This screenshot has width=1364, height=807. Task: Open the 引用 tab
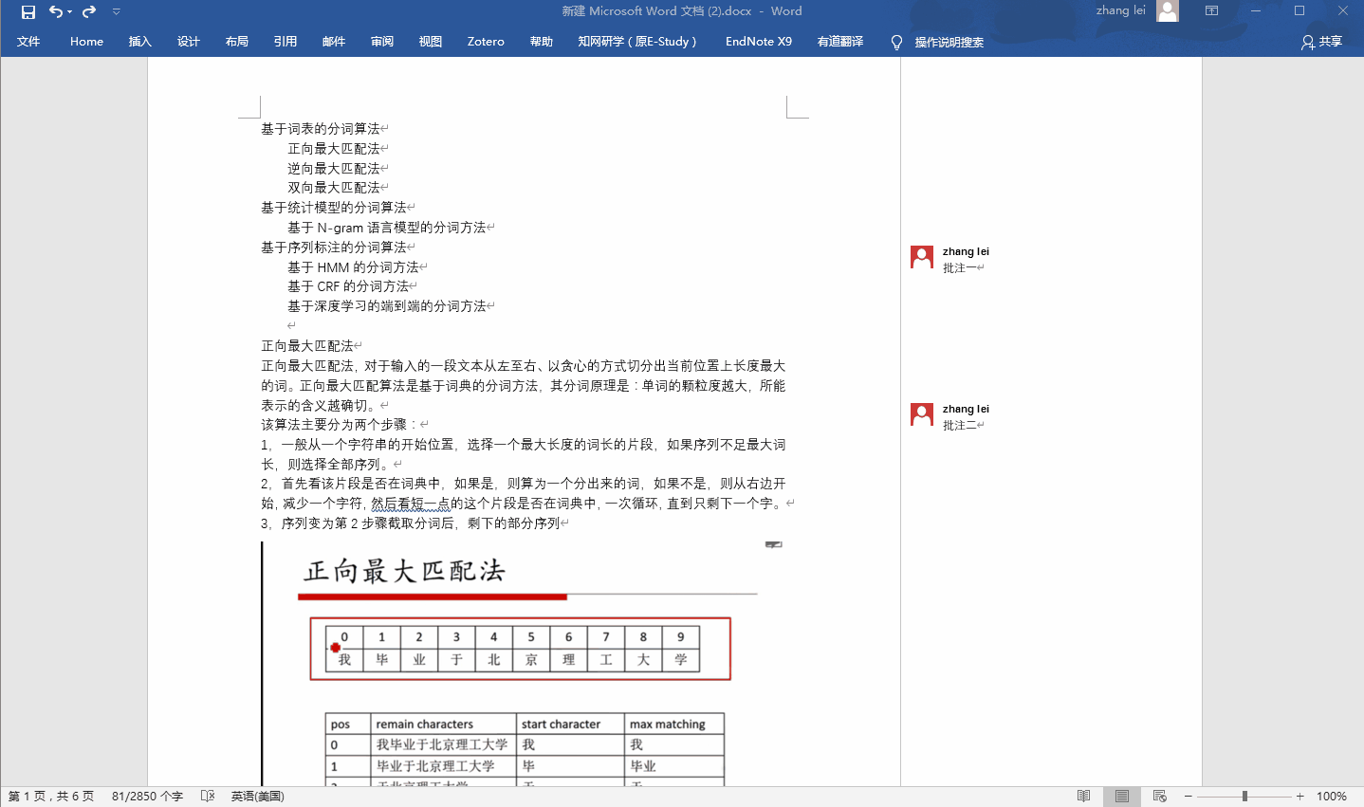click(285, 42)
